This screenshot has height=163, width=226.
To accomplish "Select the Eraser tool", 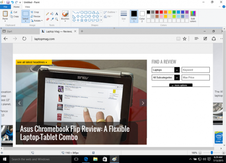I will coord(48,19).
